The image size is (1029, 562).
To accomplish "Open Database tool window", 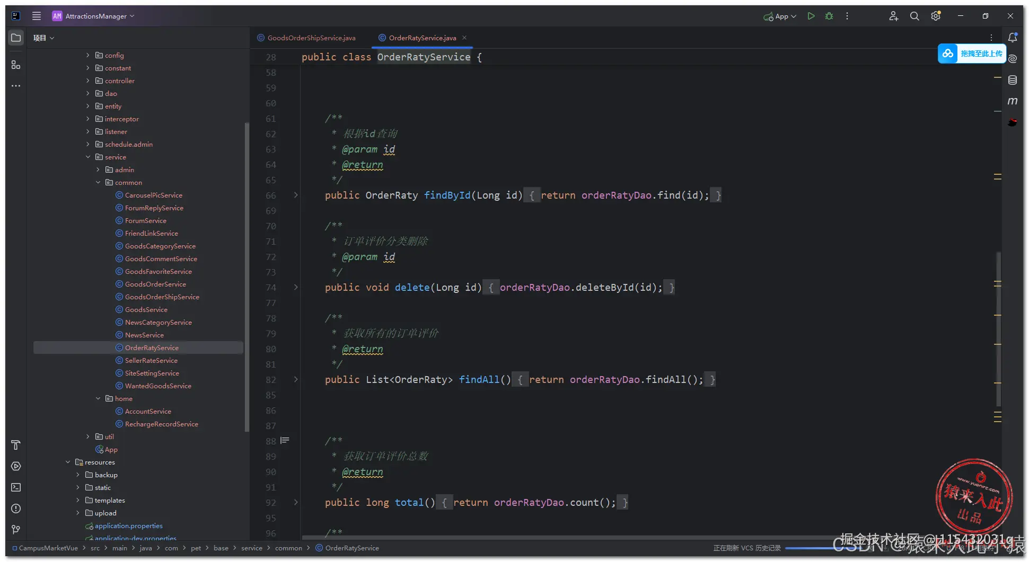I will pyautogui.click(x=1013, y=80).
